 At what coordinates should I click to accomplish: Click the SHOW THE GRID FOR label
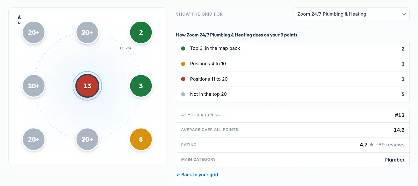[199, 14]
